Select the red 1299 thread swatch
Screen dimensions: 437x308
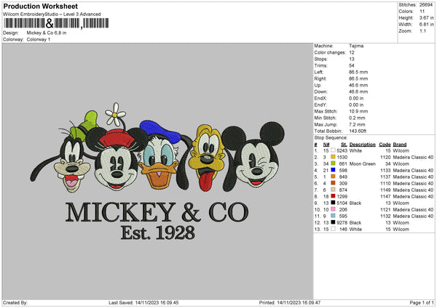[332, 196]
